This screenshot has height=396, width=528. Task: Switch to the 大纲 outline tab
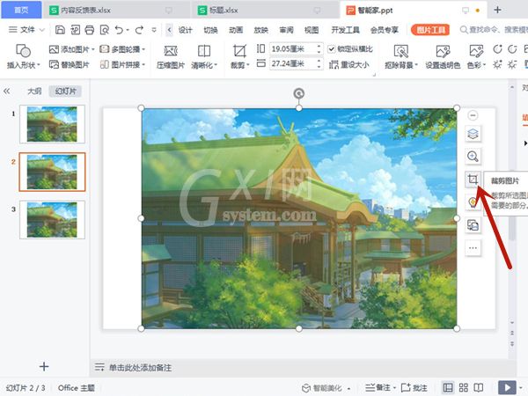[34, 92]
